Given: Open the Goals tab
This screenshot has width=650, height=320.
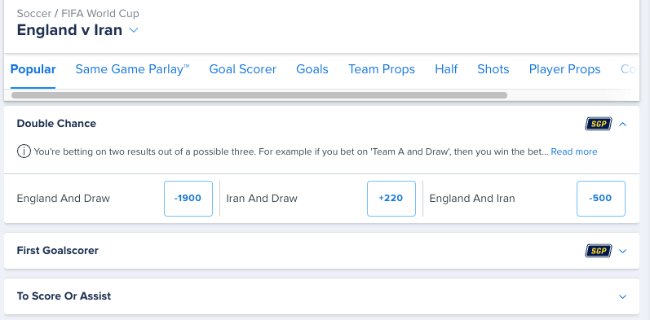Looking at the screenshot, I should (312, 69).
